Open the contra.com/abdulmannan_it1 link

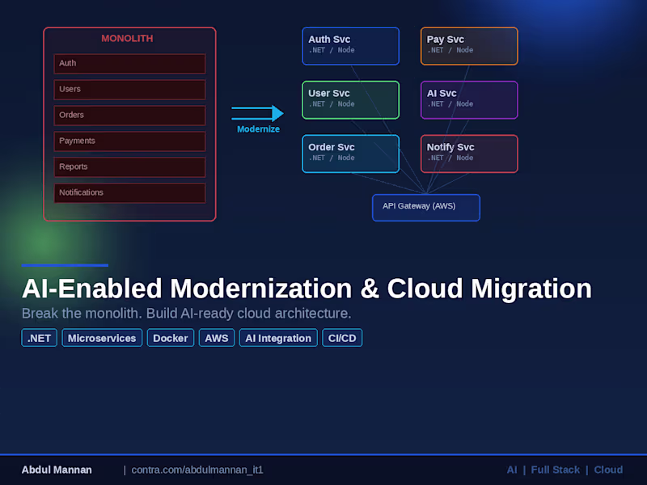click(x=197, y=470)
